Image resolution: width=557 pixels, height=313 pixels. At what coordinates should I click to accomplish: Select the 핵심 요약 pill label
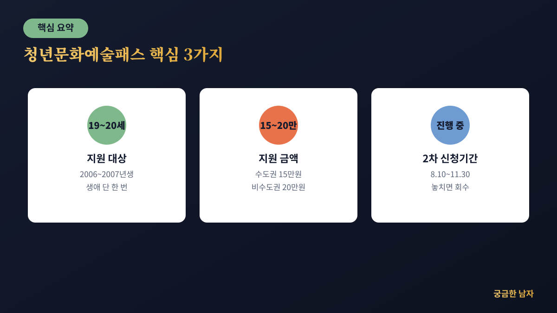56,28
